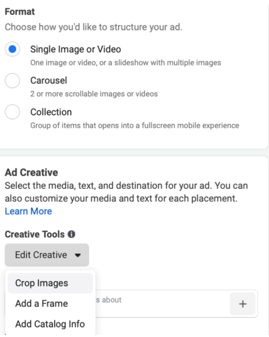The image size is (269, 337).
Task: Click the "One image or video" description text
Action: pos(126,62)
